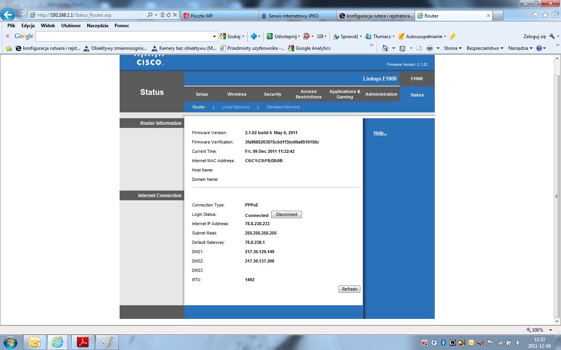Open the command bar Narzędzia dropdown
This screenshot has height=350, width=561.
coord(520,48)
